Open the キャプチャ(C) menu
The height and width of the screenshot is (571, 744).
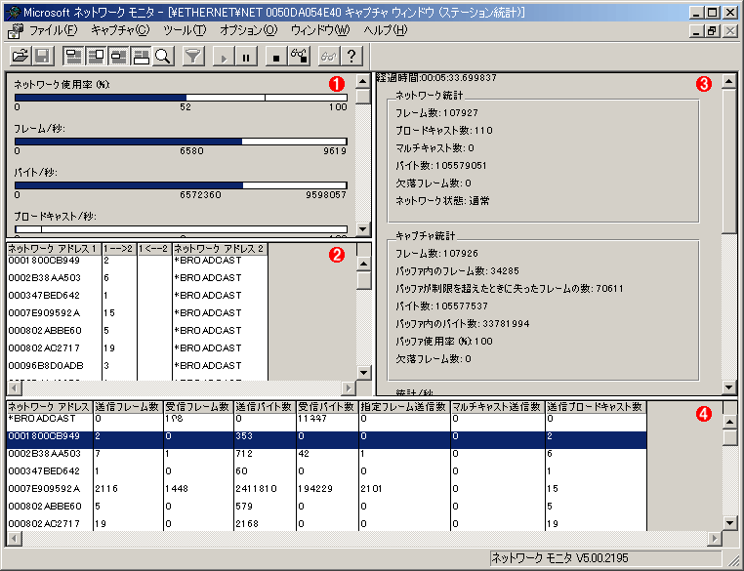(120, 31)
